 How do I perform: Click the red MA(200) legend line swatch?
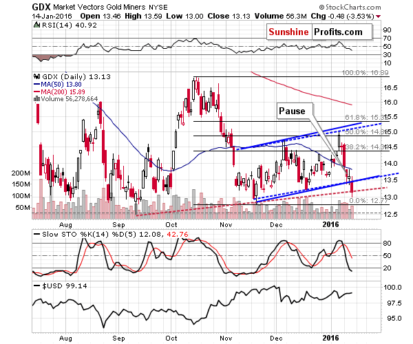click(x=37, y=92)
